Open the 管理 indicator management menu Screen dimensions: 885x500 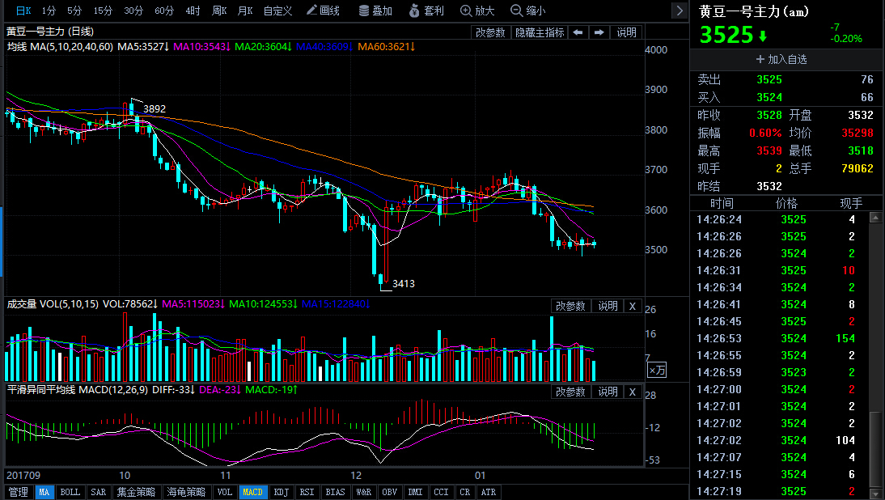tap(17, 492)
